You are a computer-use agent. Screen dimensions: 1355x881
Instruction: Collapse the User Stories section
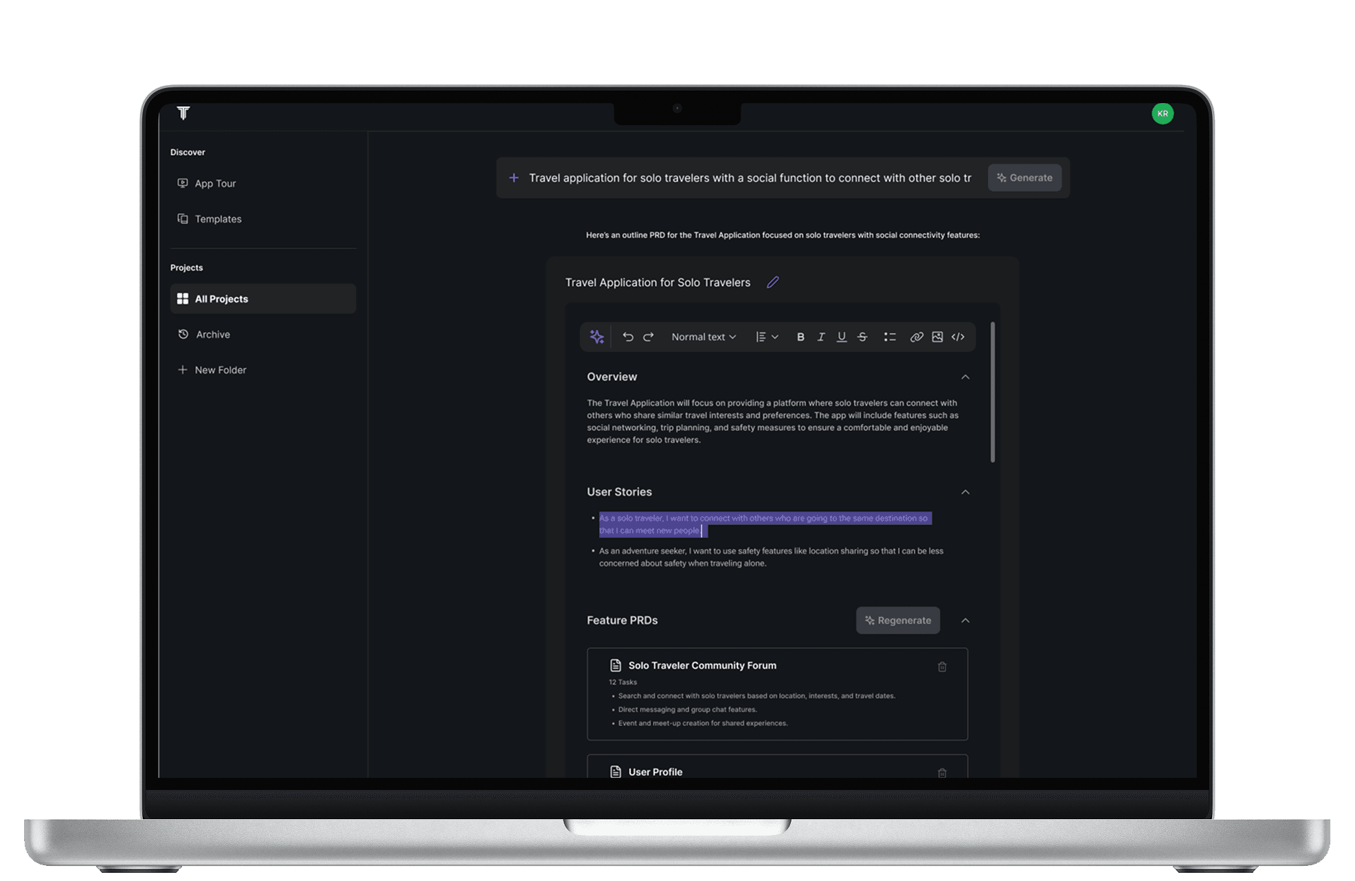click(x=965, y=492)
